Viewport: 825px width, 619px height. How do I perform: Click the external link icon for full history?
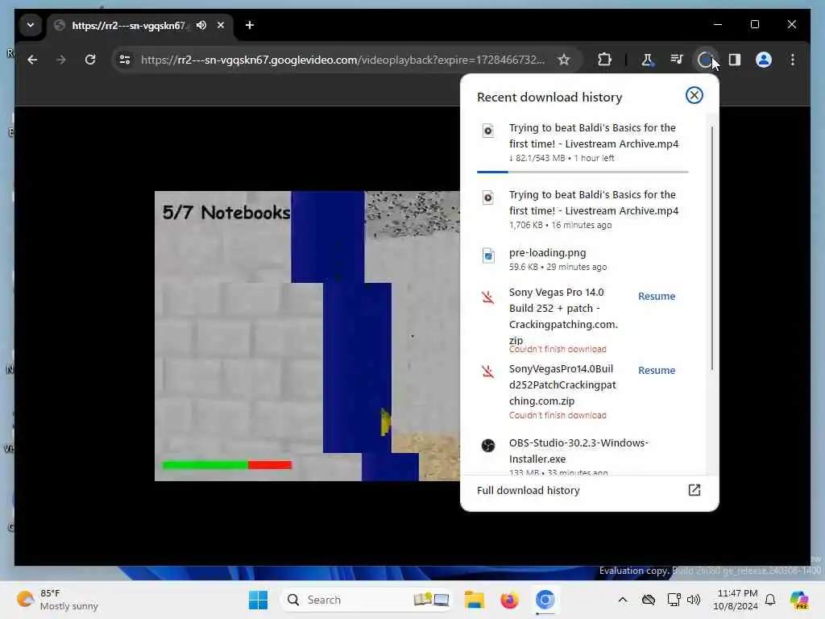(694, 490)
